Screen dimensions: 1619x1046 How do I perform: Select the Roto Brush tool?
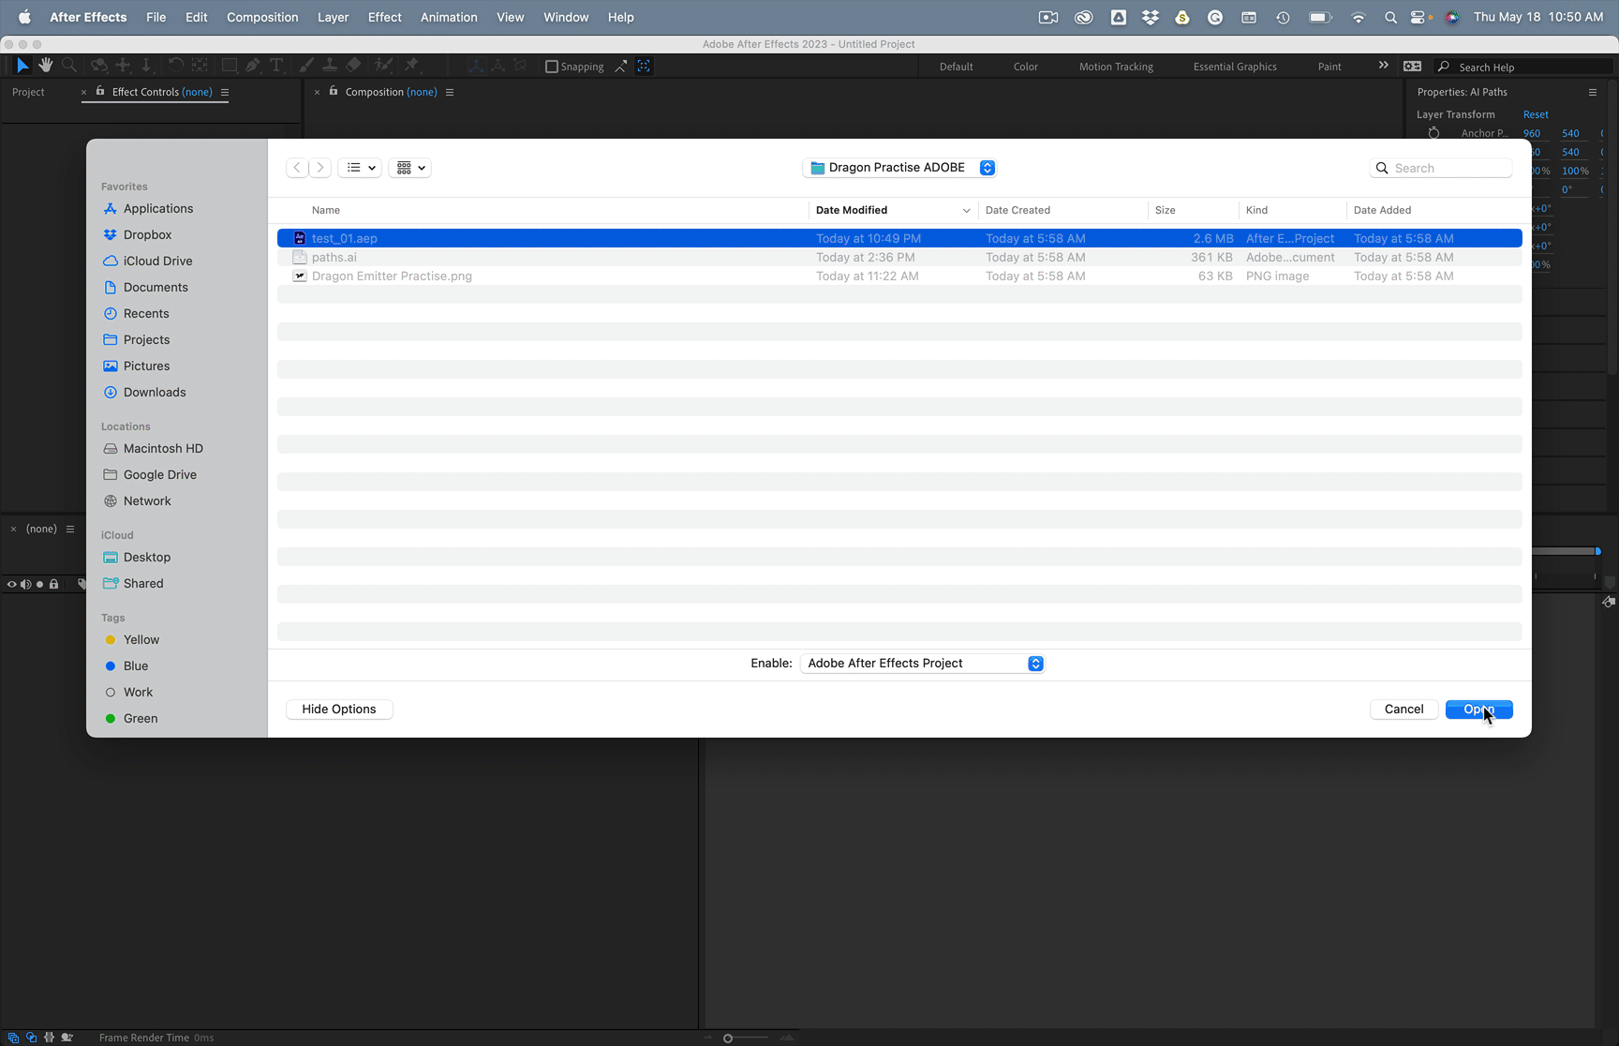tap(383, 66)
